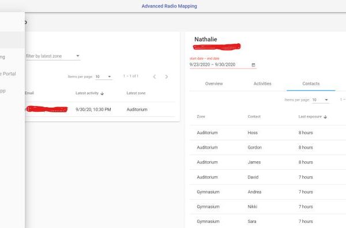Open the filter by latest zone dropdown
The height and width of the screenshot is (228, 346).
coord(52,56)
